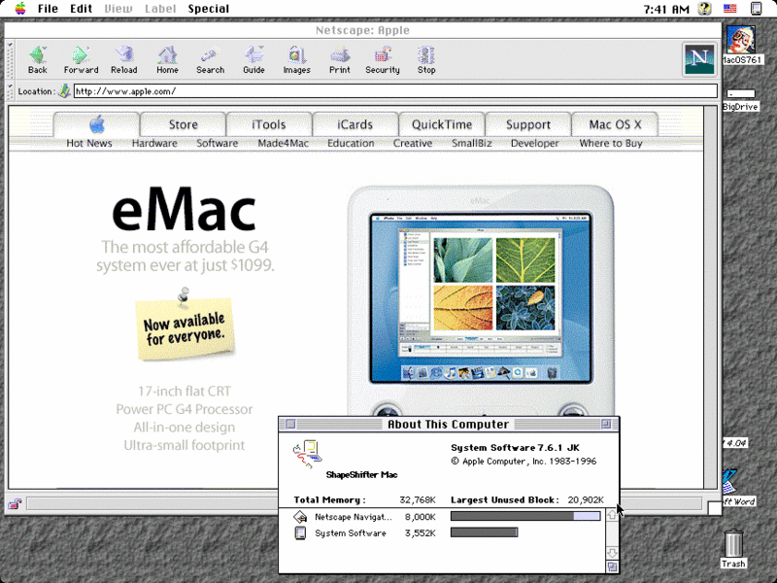Go to Home page icon
The width and height of the screenshot is (777, 583).
point(167,59)
